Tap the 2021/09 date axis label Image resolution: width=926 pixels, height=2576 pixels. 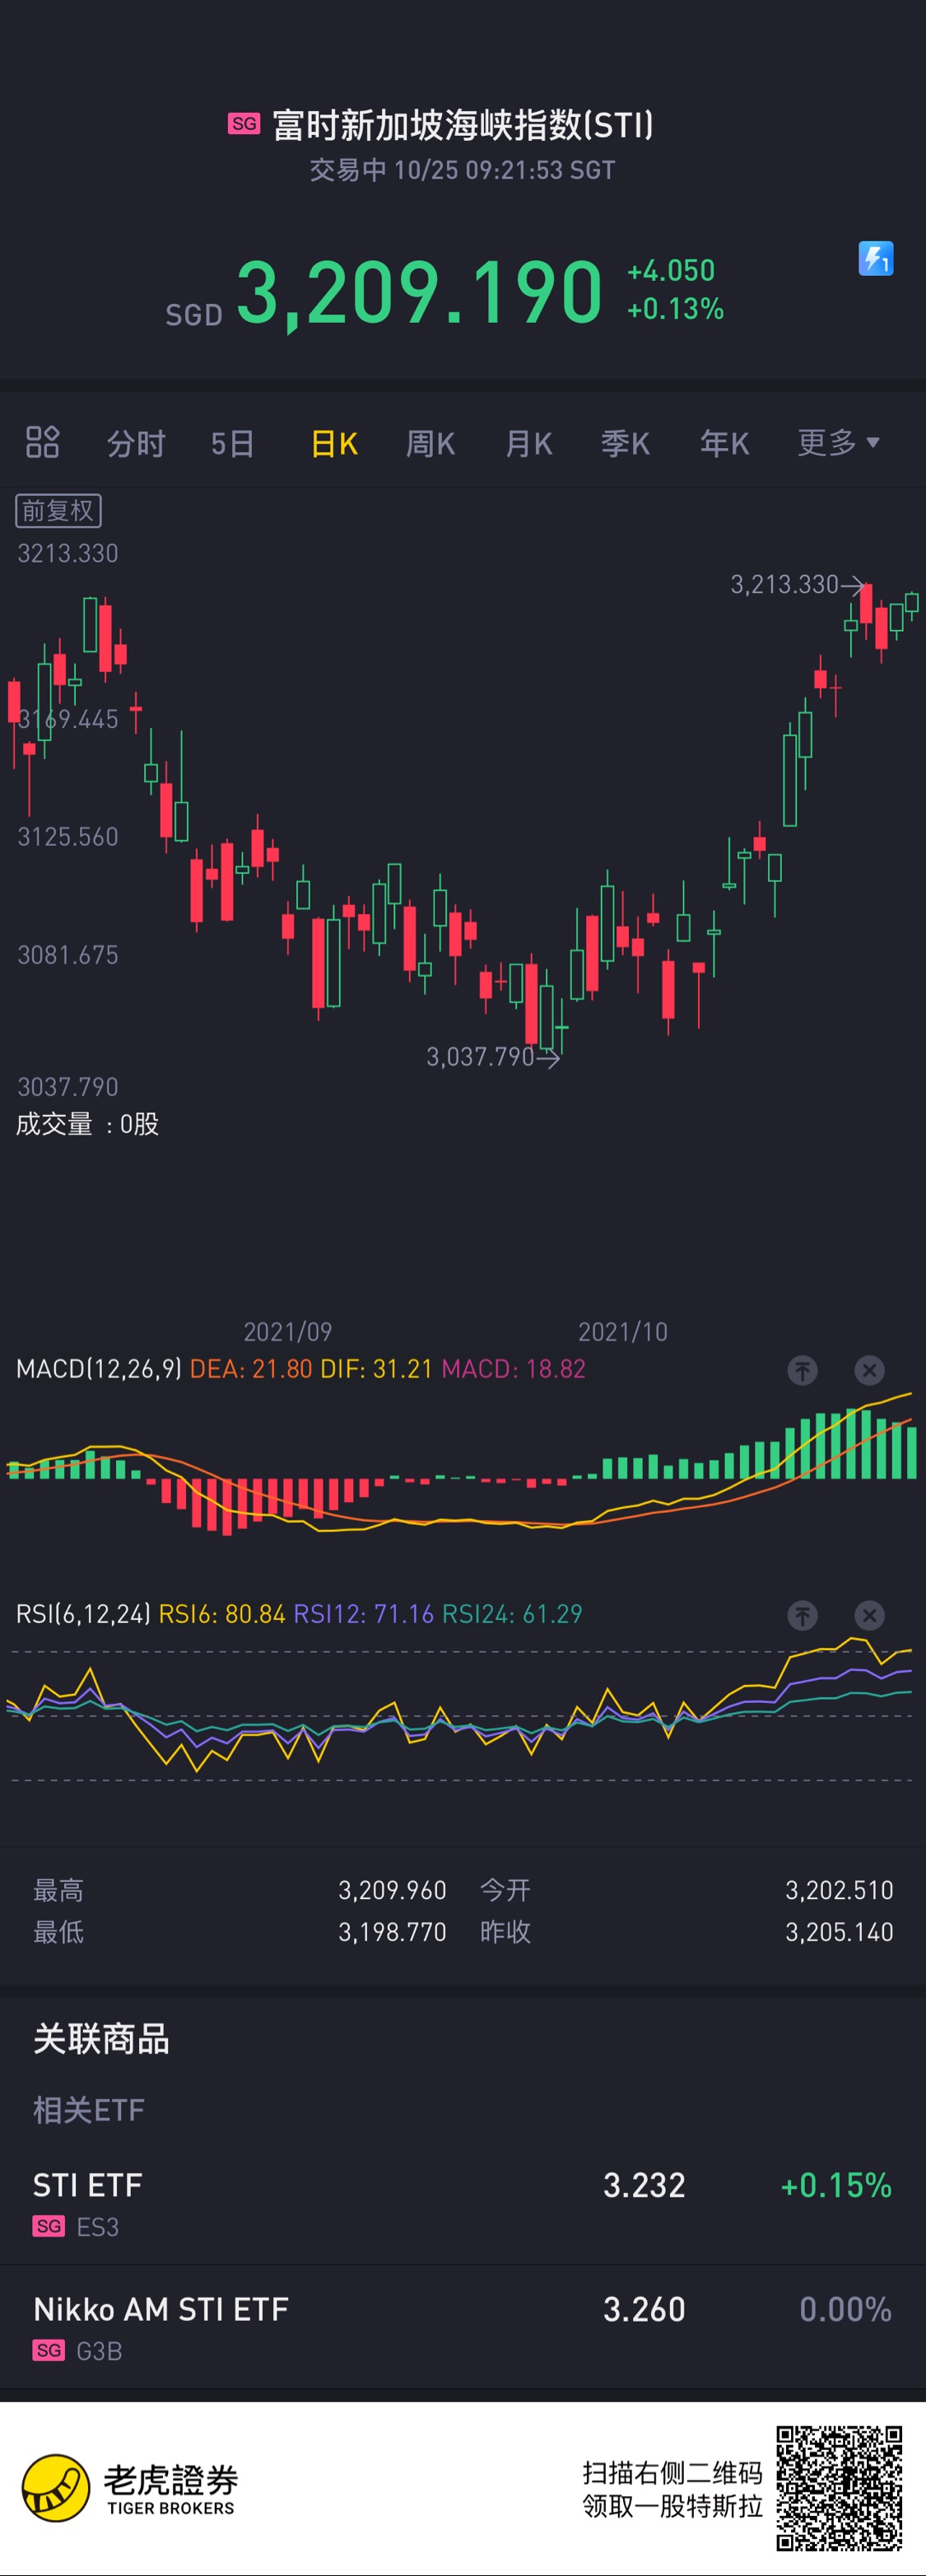[x=288, y=1332]
